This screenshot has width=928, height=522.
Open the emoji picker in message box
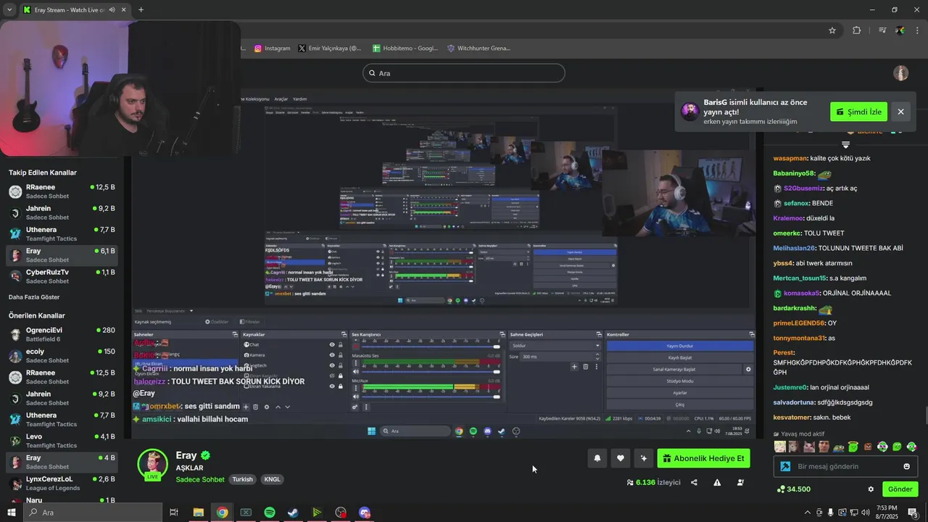tap(906, 466)
